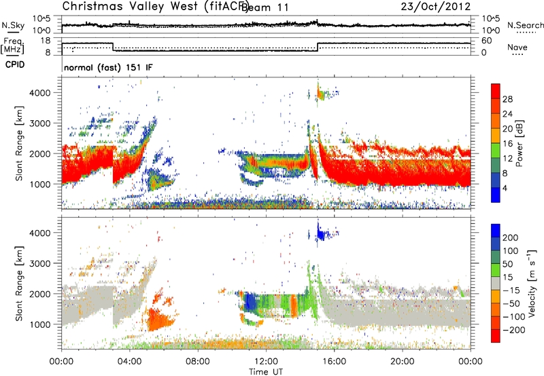Click the '60' tick on Nave axis
This screenshot has height=376, width=544.
(486, 41)
